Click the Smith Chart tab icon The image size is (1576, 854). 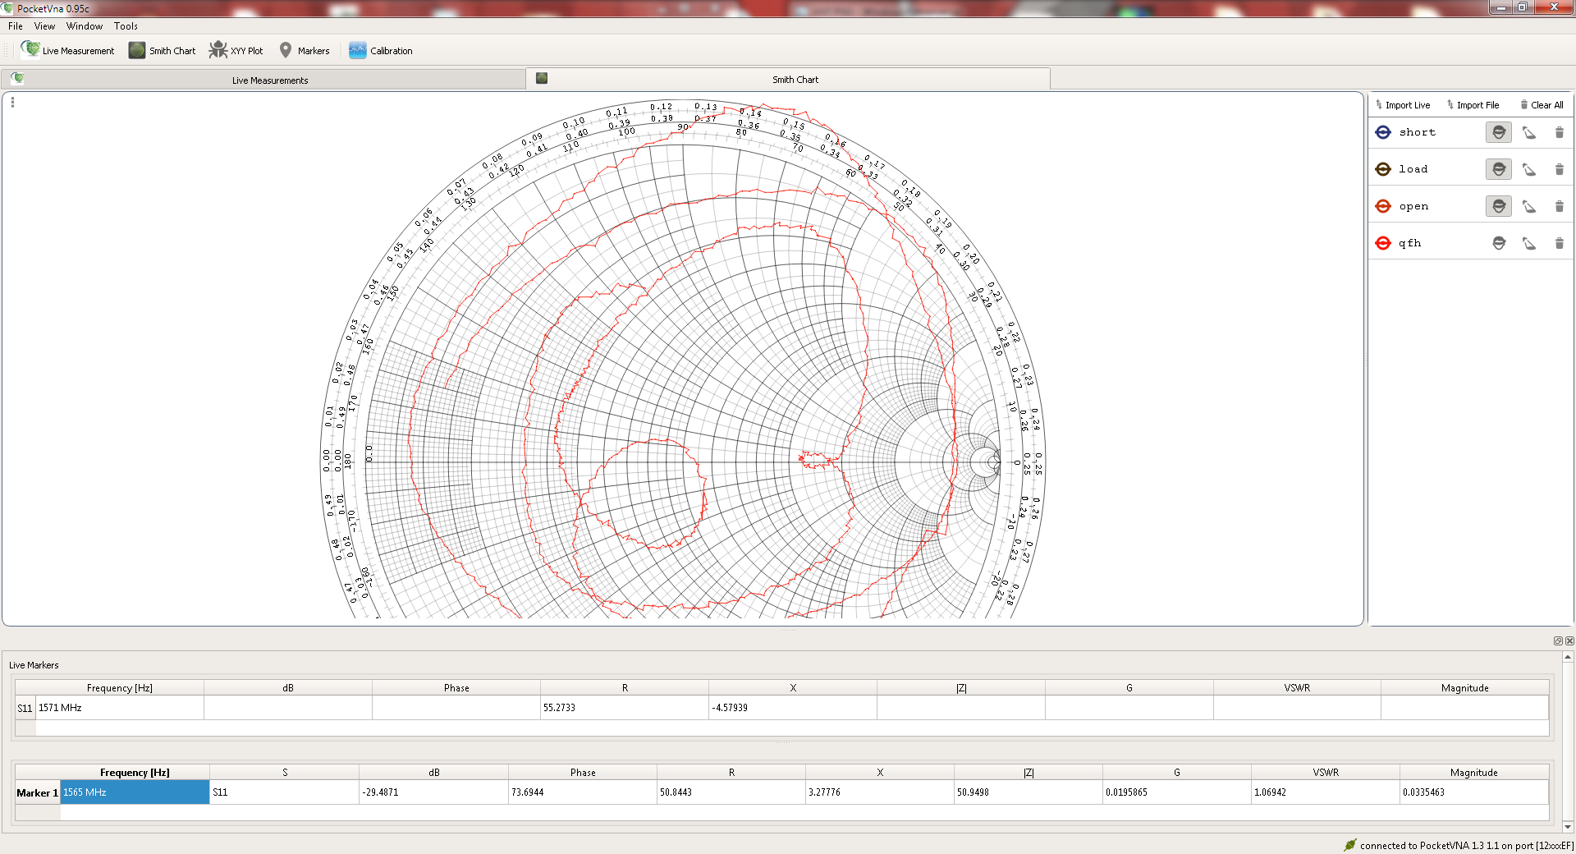click(x=542, y=78)
